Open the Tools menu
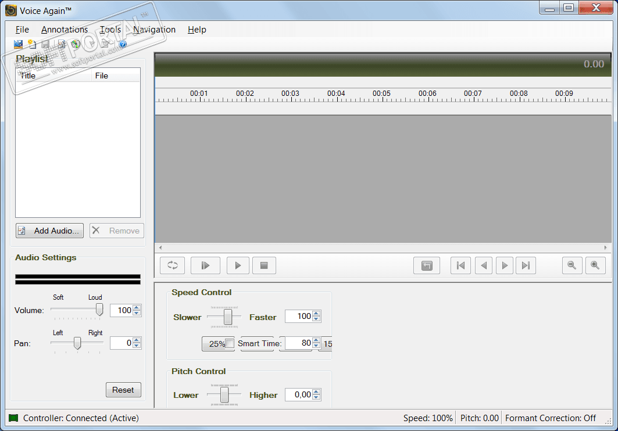Viewport: 618px width, 431px height. pos(110,30)
